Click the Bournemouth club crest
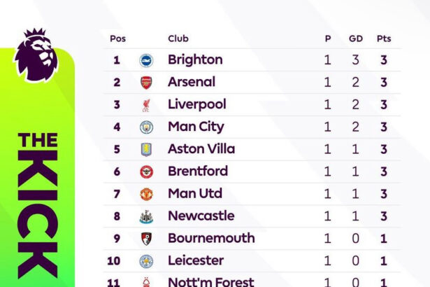The height and width of the screenshot is (287, 430). pos(146,239)
